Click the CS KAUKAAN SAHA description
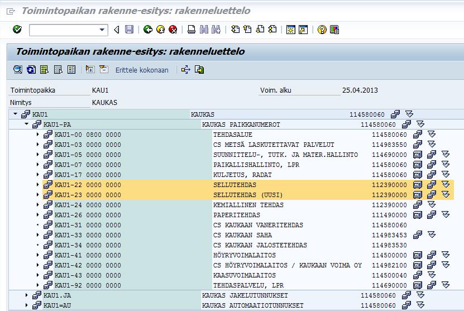The width and height of the screenshot is (464, 311). [x=242, y=235]
